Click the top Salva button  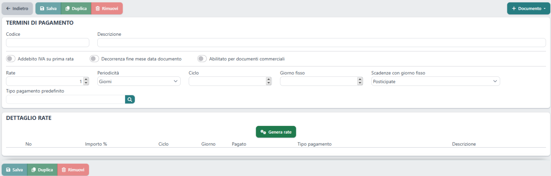[48, 8]
